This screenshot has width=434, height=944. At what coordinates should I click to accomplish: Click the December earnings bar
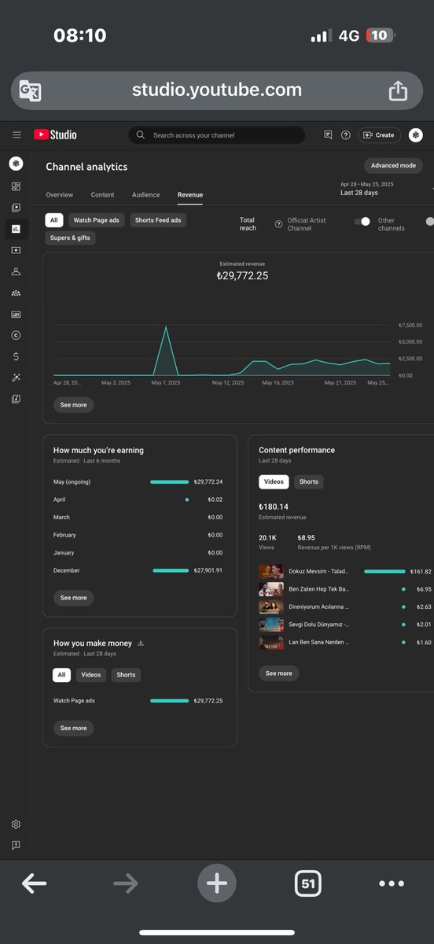coord(171,570)
